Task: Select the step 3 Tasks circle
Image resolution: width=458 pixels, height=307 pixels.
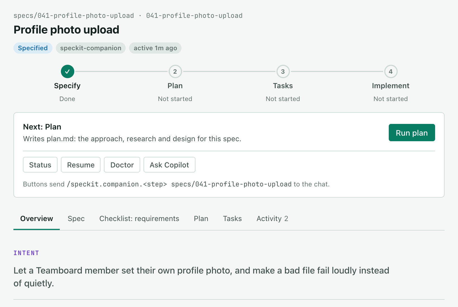Action: pos(283,71)
